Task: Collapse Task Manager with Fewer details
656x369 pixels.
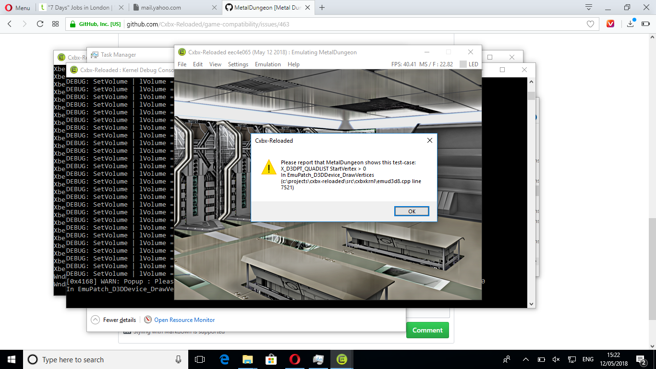Action: click(114, 320)
